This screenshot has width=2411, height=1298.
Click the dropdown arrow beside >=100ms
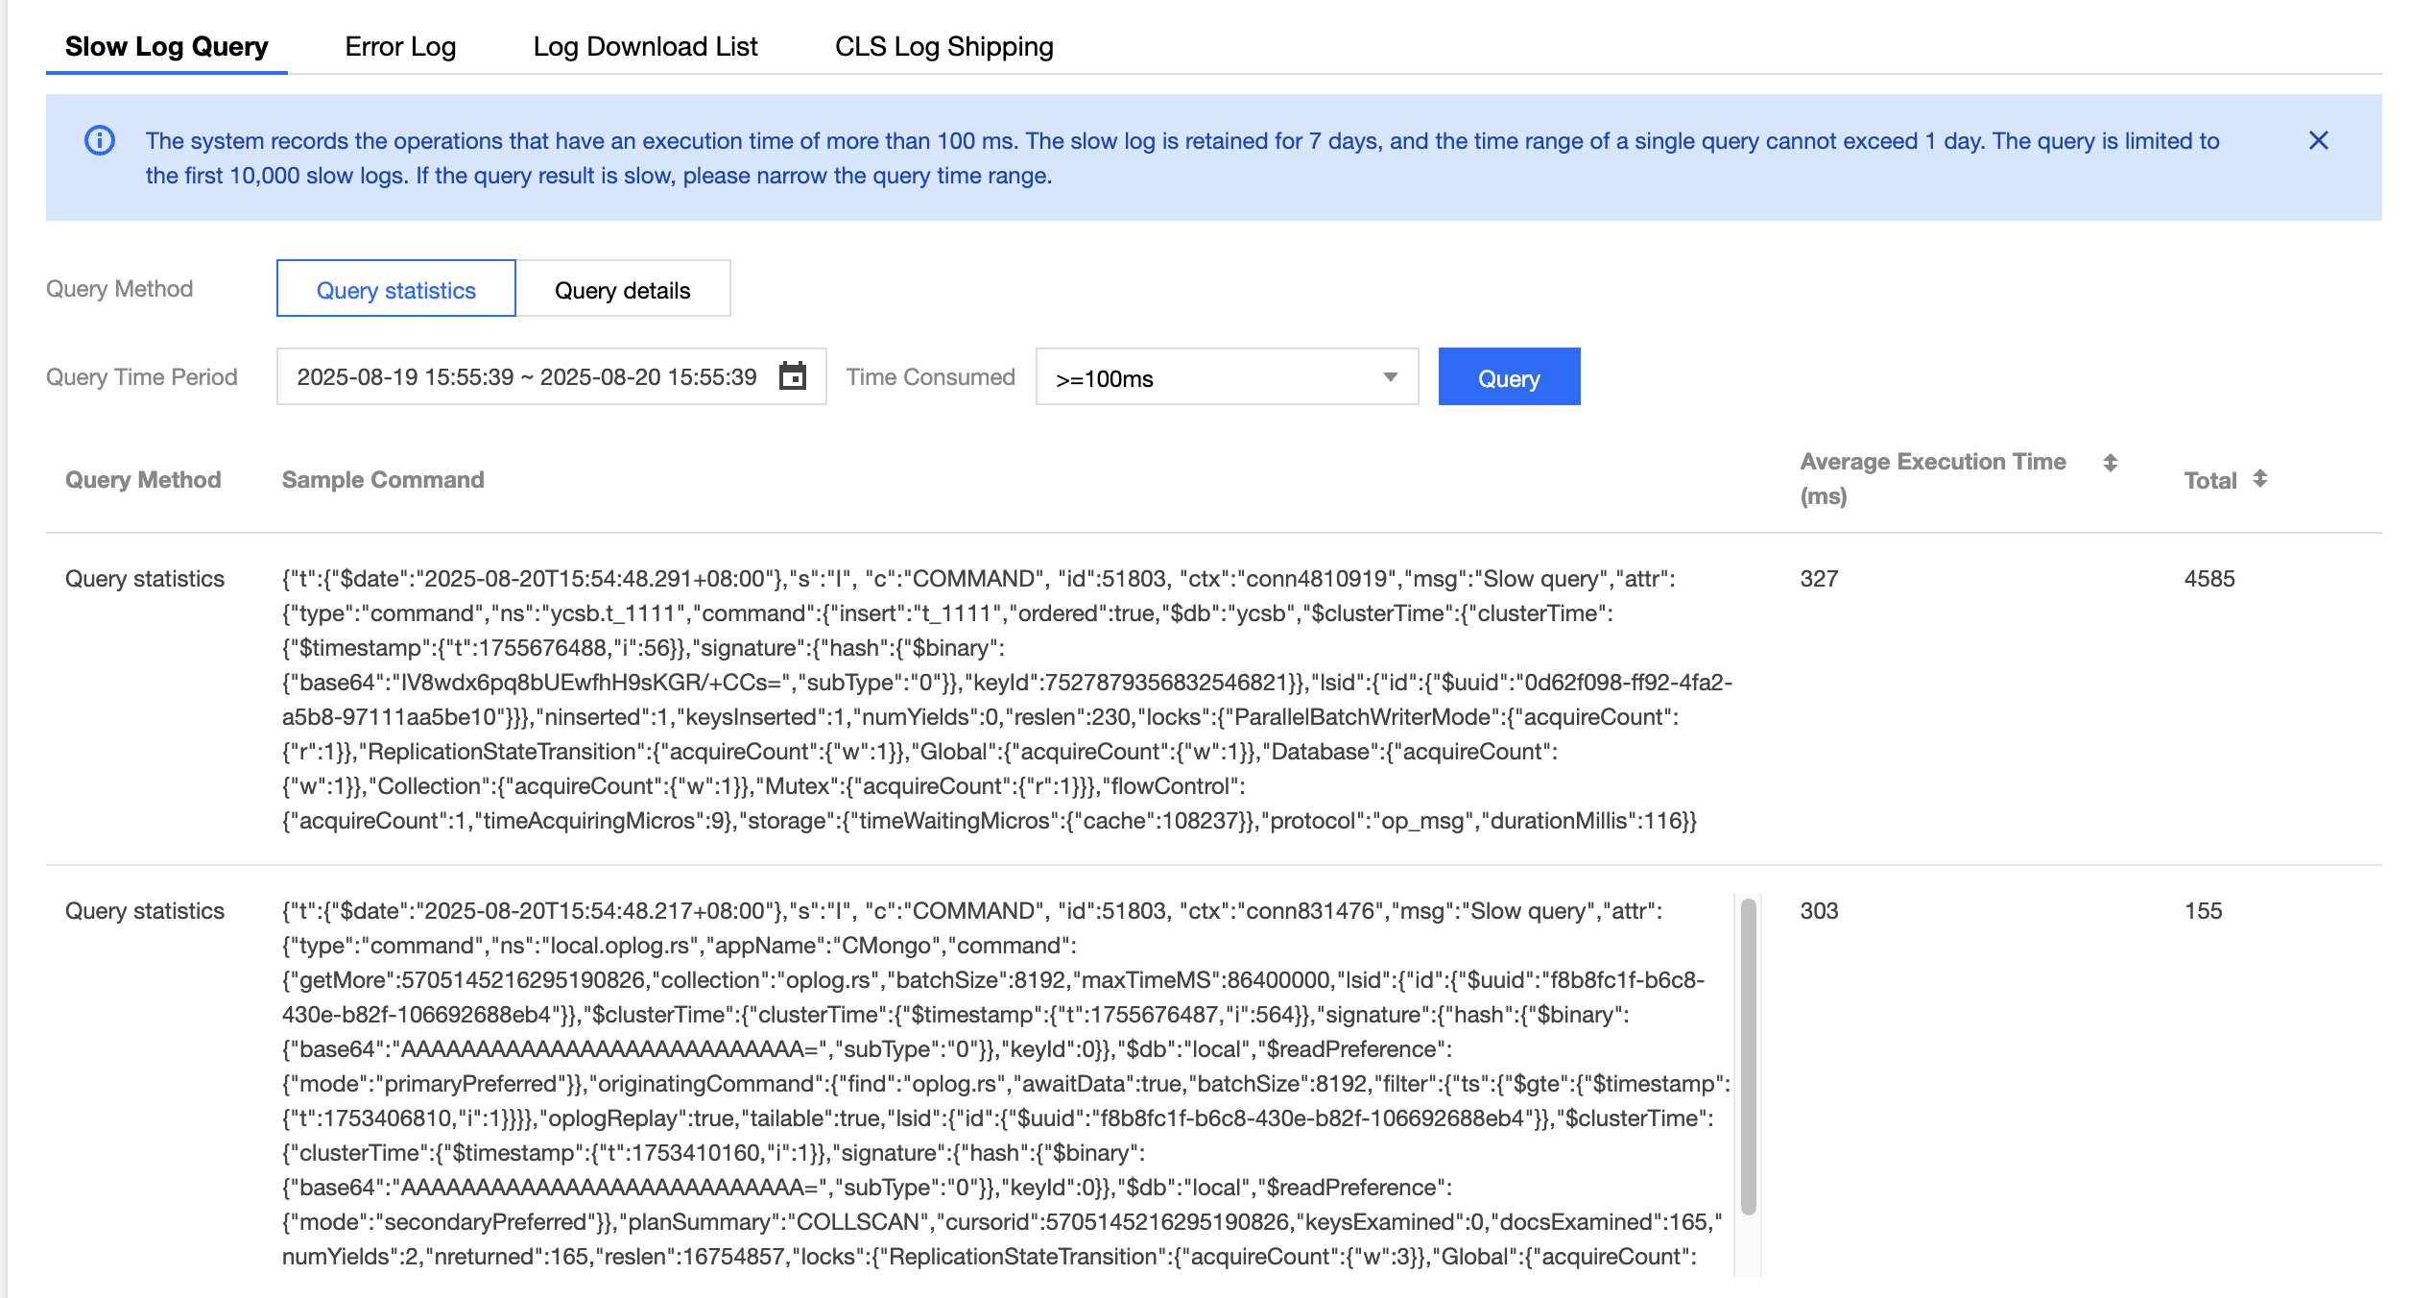point(1390,377)
